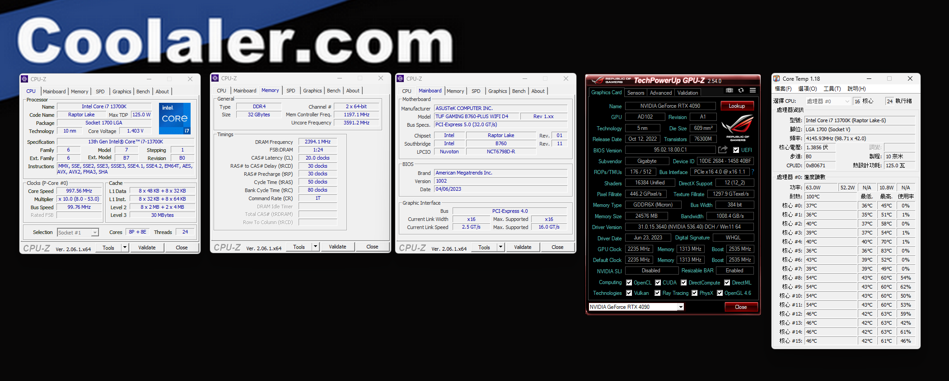Switch to the Advanced tab in GPU-Z

pos(661,93)
